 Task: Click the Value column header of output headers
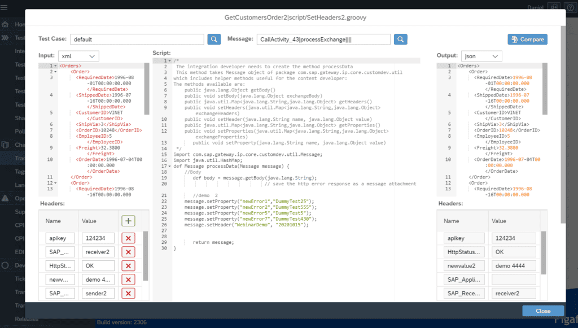(499, 221)
